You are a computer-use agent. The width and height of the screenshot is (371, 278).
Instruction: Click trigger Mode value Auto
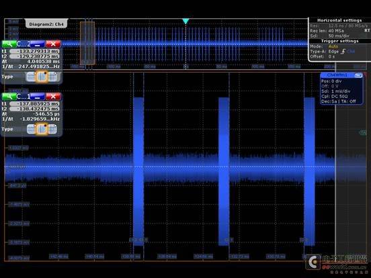(x=333, y=46)
